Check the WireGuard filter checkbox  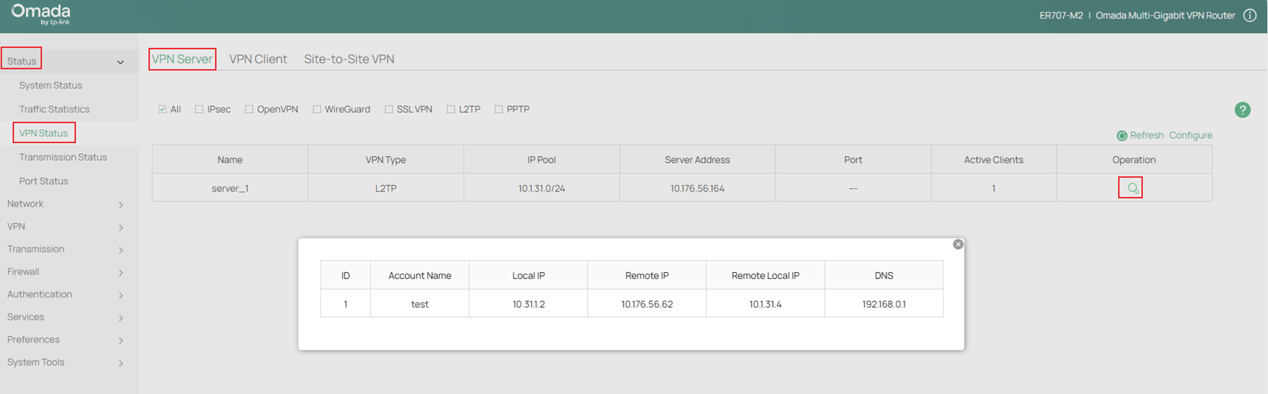tap(317, 109)
